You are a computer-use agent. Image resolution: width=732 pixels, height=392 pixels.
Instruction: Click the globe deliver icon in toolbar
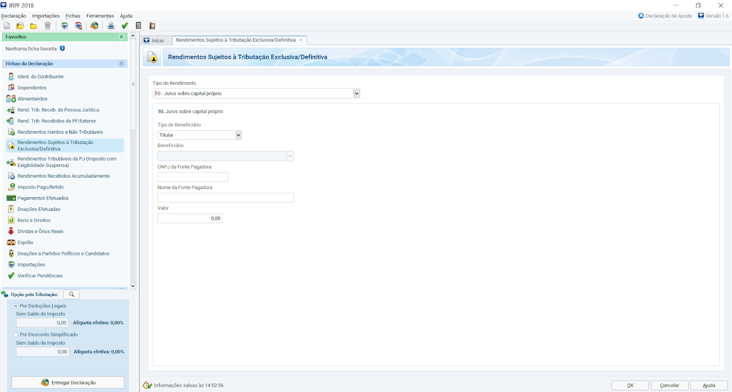(x=94, y=26)
